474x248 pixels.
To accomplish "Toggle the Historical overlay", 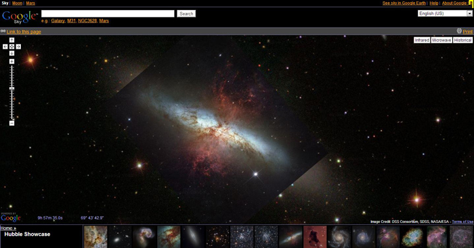I will tap(462, 40).
